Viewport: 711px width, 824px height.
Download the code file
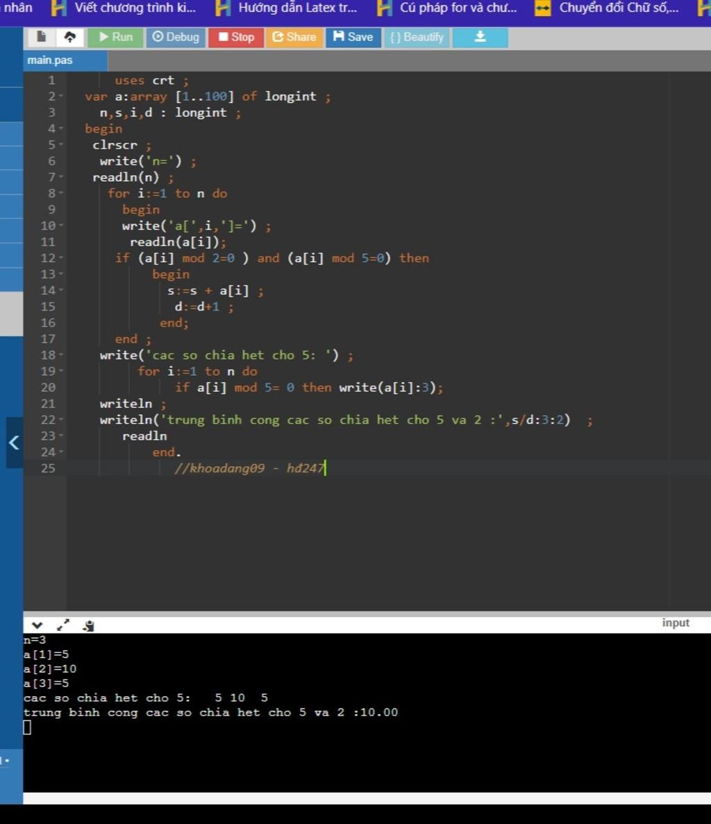pos(480,38)
